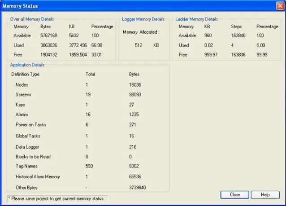This screenshot has height=206, width=286.
Task: Click the logger memory value 512
Action: coord(139,45)
